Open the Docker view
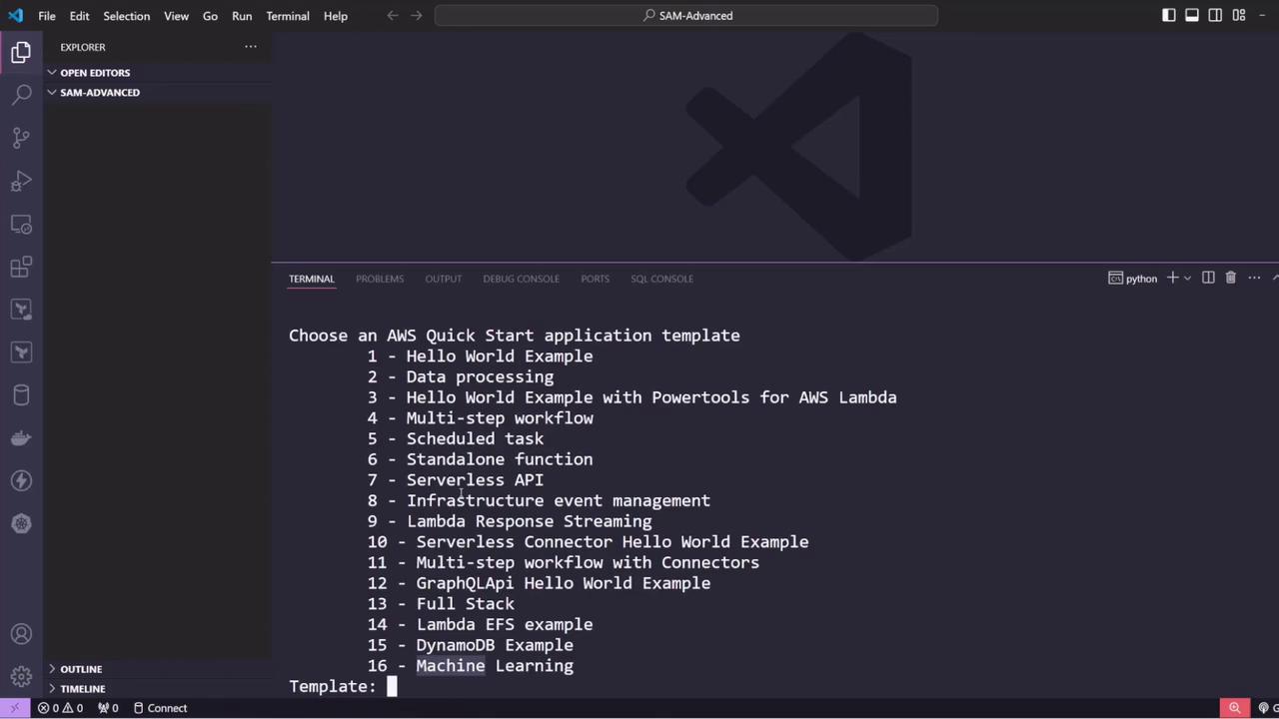The height and width of the screenshot is (719, 1279). click(21, 437)
